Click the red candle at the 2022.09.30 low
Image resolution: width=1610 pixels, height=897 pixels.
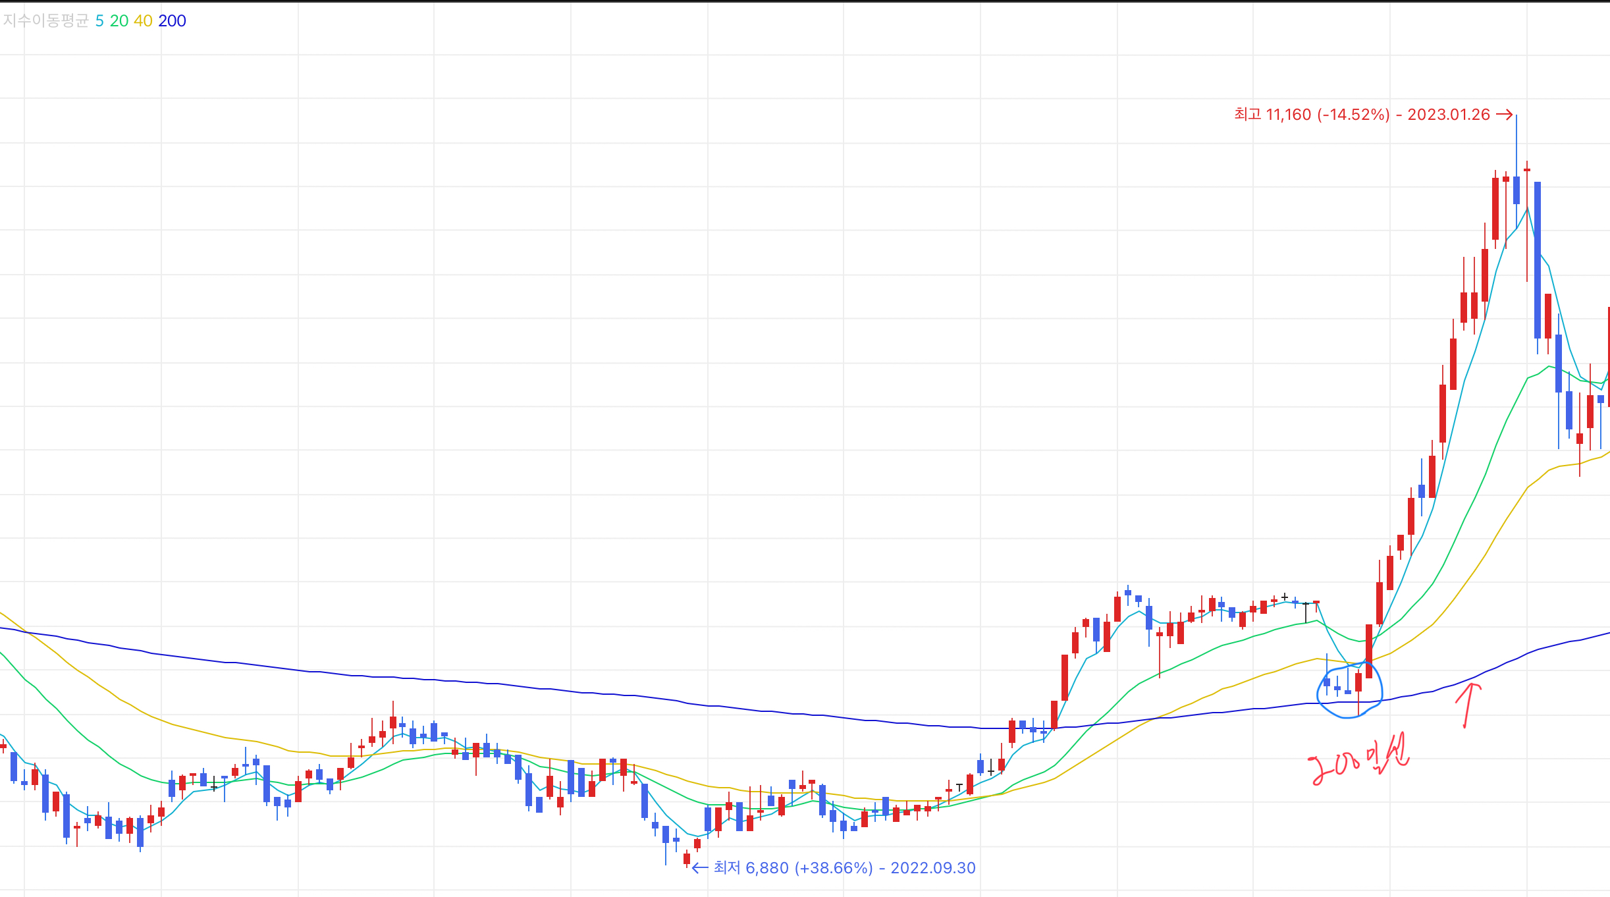[687, 859]
